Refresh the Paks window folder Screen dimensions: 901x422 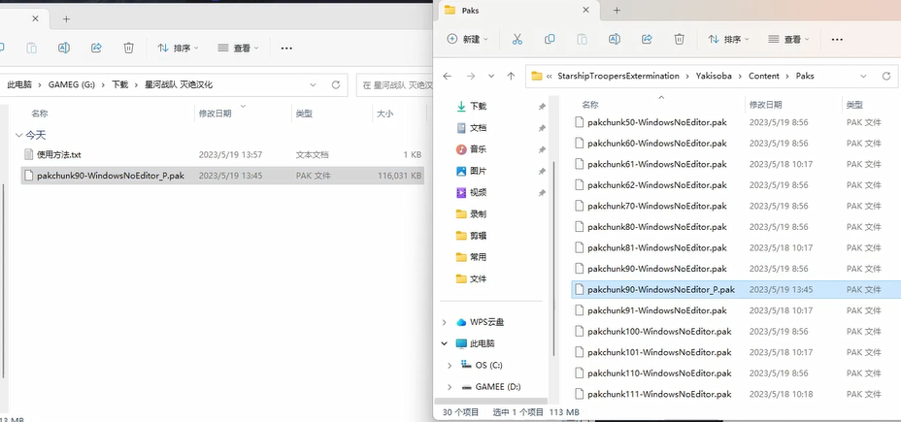886,76
